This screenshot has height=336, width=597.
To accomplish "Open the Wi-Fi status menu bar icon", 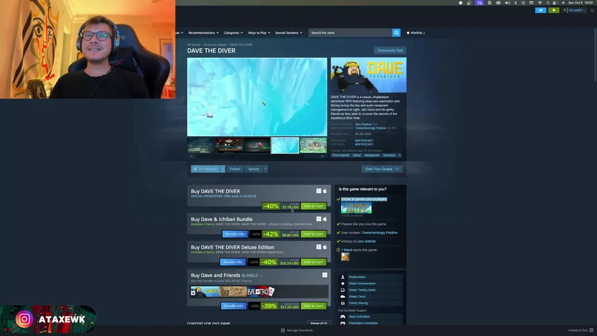I will pyautogui.click(x=540, y=3).
